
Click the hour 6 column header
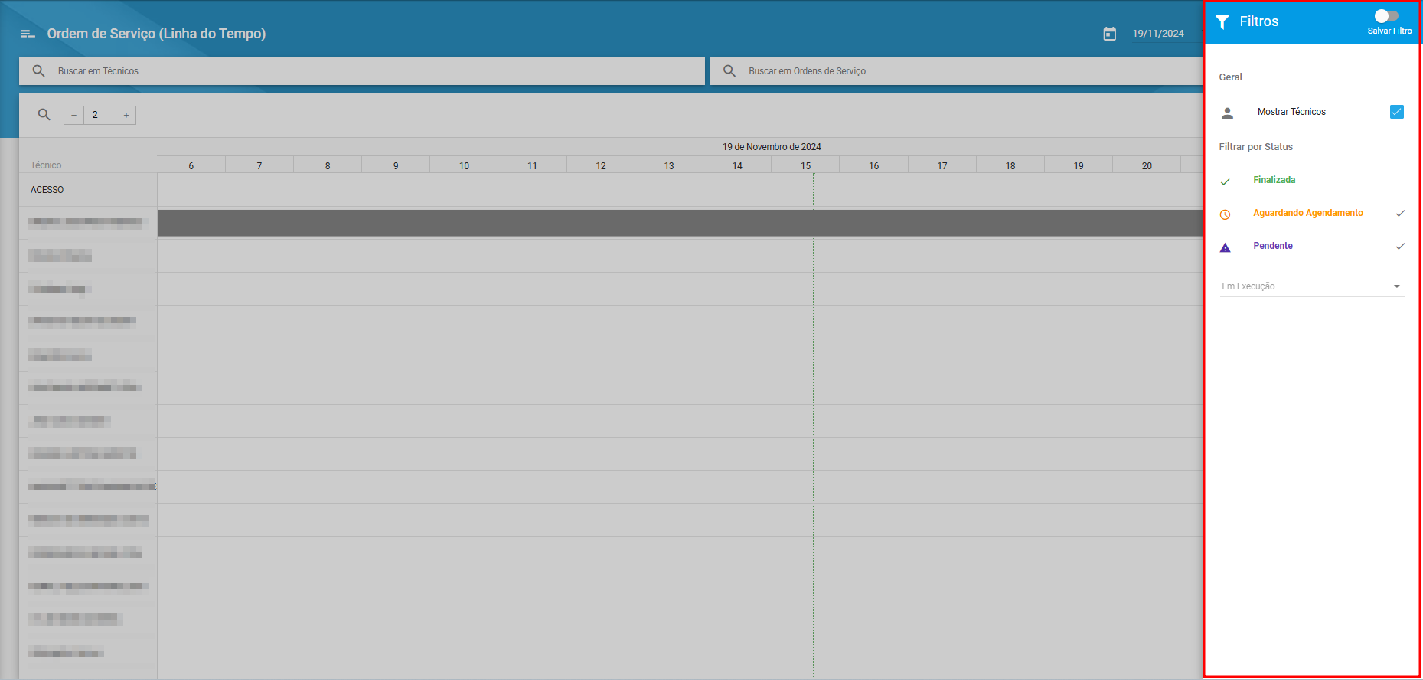tap(191, 165)
